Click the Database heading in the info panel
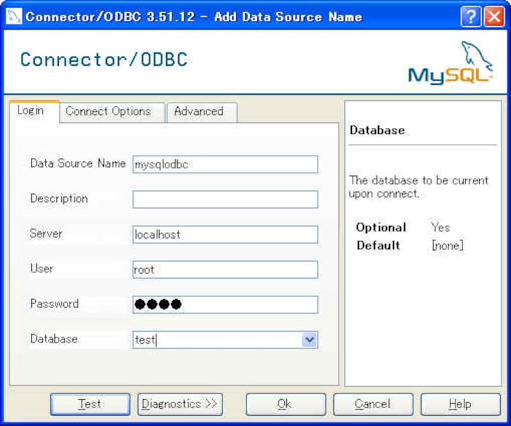This screenshot has height=426, width=511. pyautogui.click(x=377, y=130)
